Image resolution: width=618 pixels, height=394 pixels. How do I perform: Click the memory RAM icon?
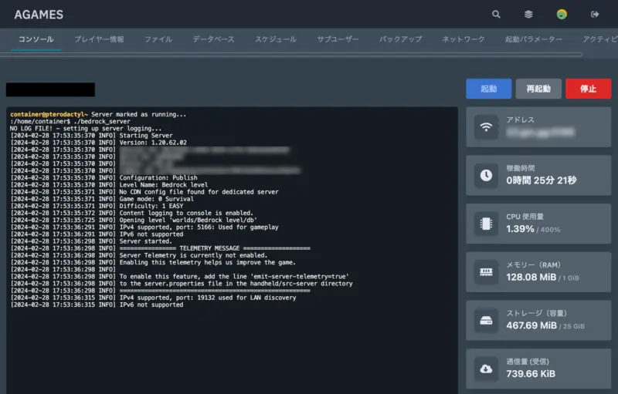pyautogui.click(x=486, y=272)
